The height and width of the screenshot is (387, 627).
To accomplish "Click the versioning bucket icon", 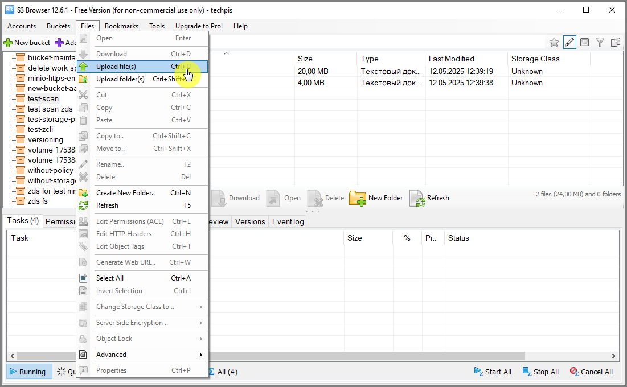I will click(21, 139).
